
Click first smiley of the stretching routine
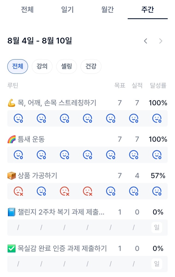pyautogui.click(x=18, y=118)
